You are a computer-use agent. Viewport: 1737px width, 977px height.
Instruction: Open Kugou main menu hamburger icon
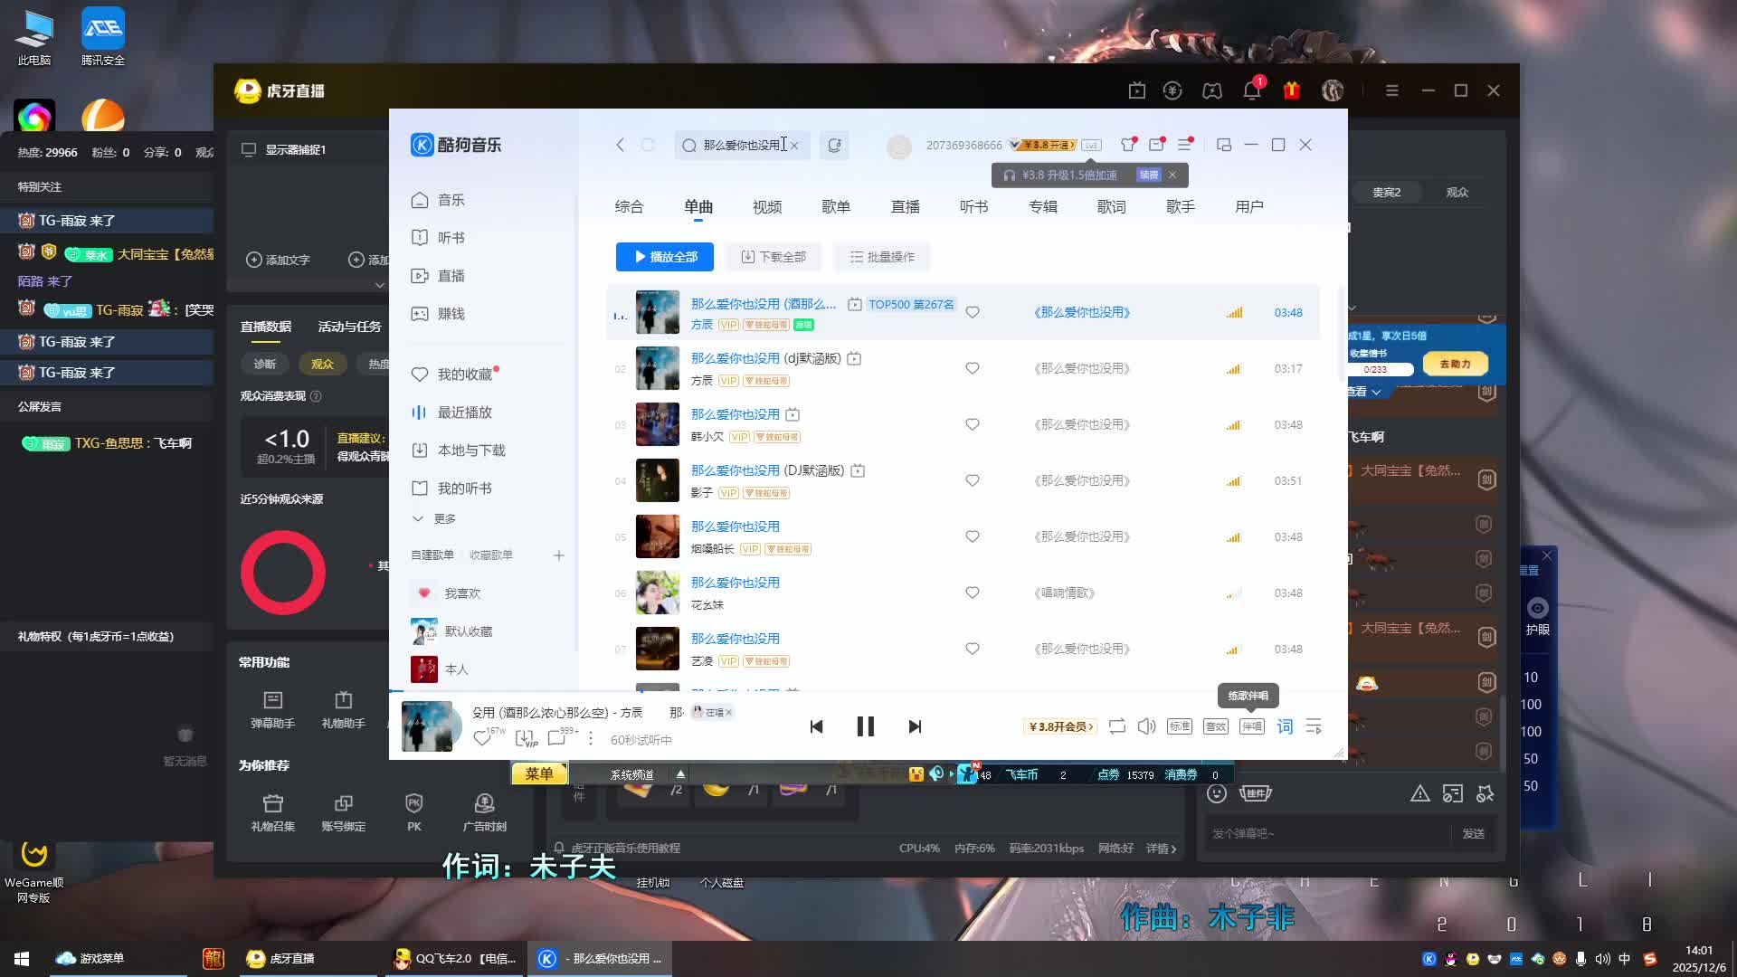click(1184, 145)
